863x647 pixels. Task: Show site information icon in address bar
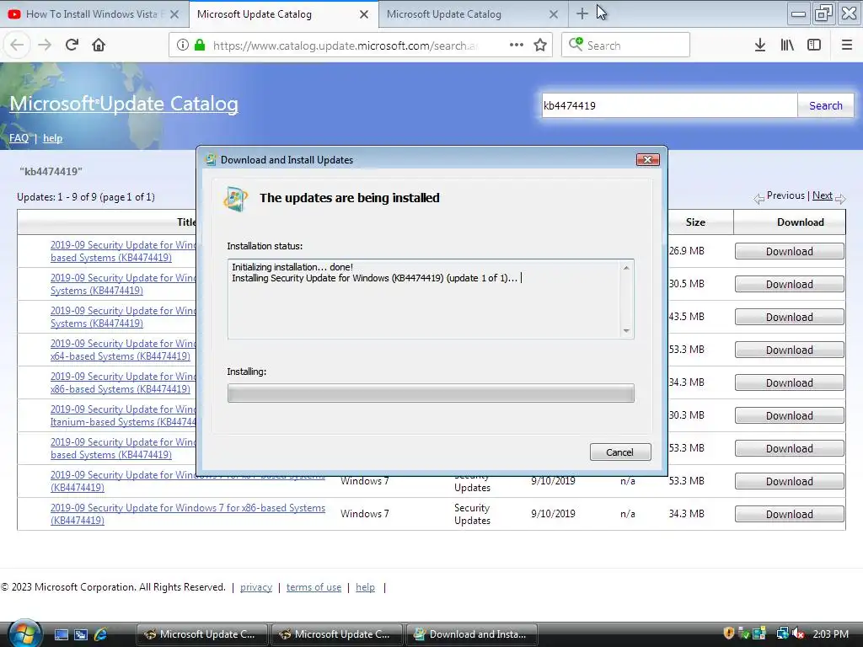click(x=183, y=45)
